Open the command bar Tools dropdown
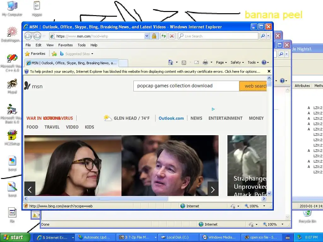Screen dimensions: 323x242 click(x=253, y=62)
